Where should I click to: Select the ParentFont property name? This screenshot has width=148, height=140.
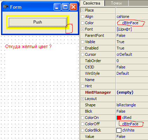pos(94,35)
